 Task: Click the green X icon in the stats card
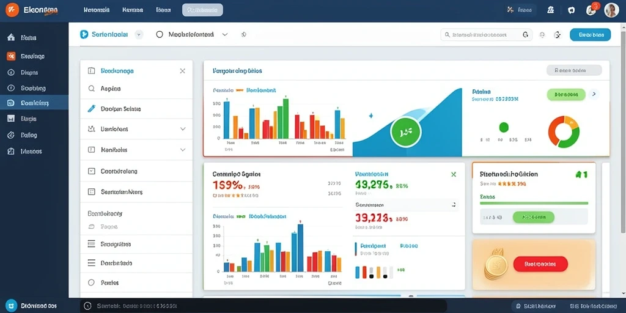click(x=453, y=174)
